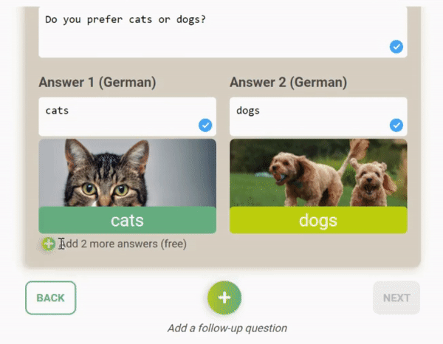The image size is (443, 344).
Task: Click the word 'prefer' in the question text
Action: 105,20
